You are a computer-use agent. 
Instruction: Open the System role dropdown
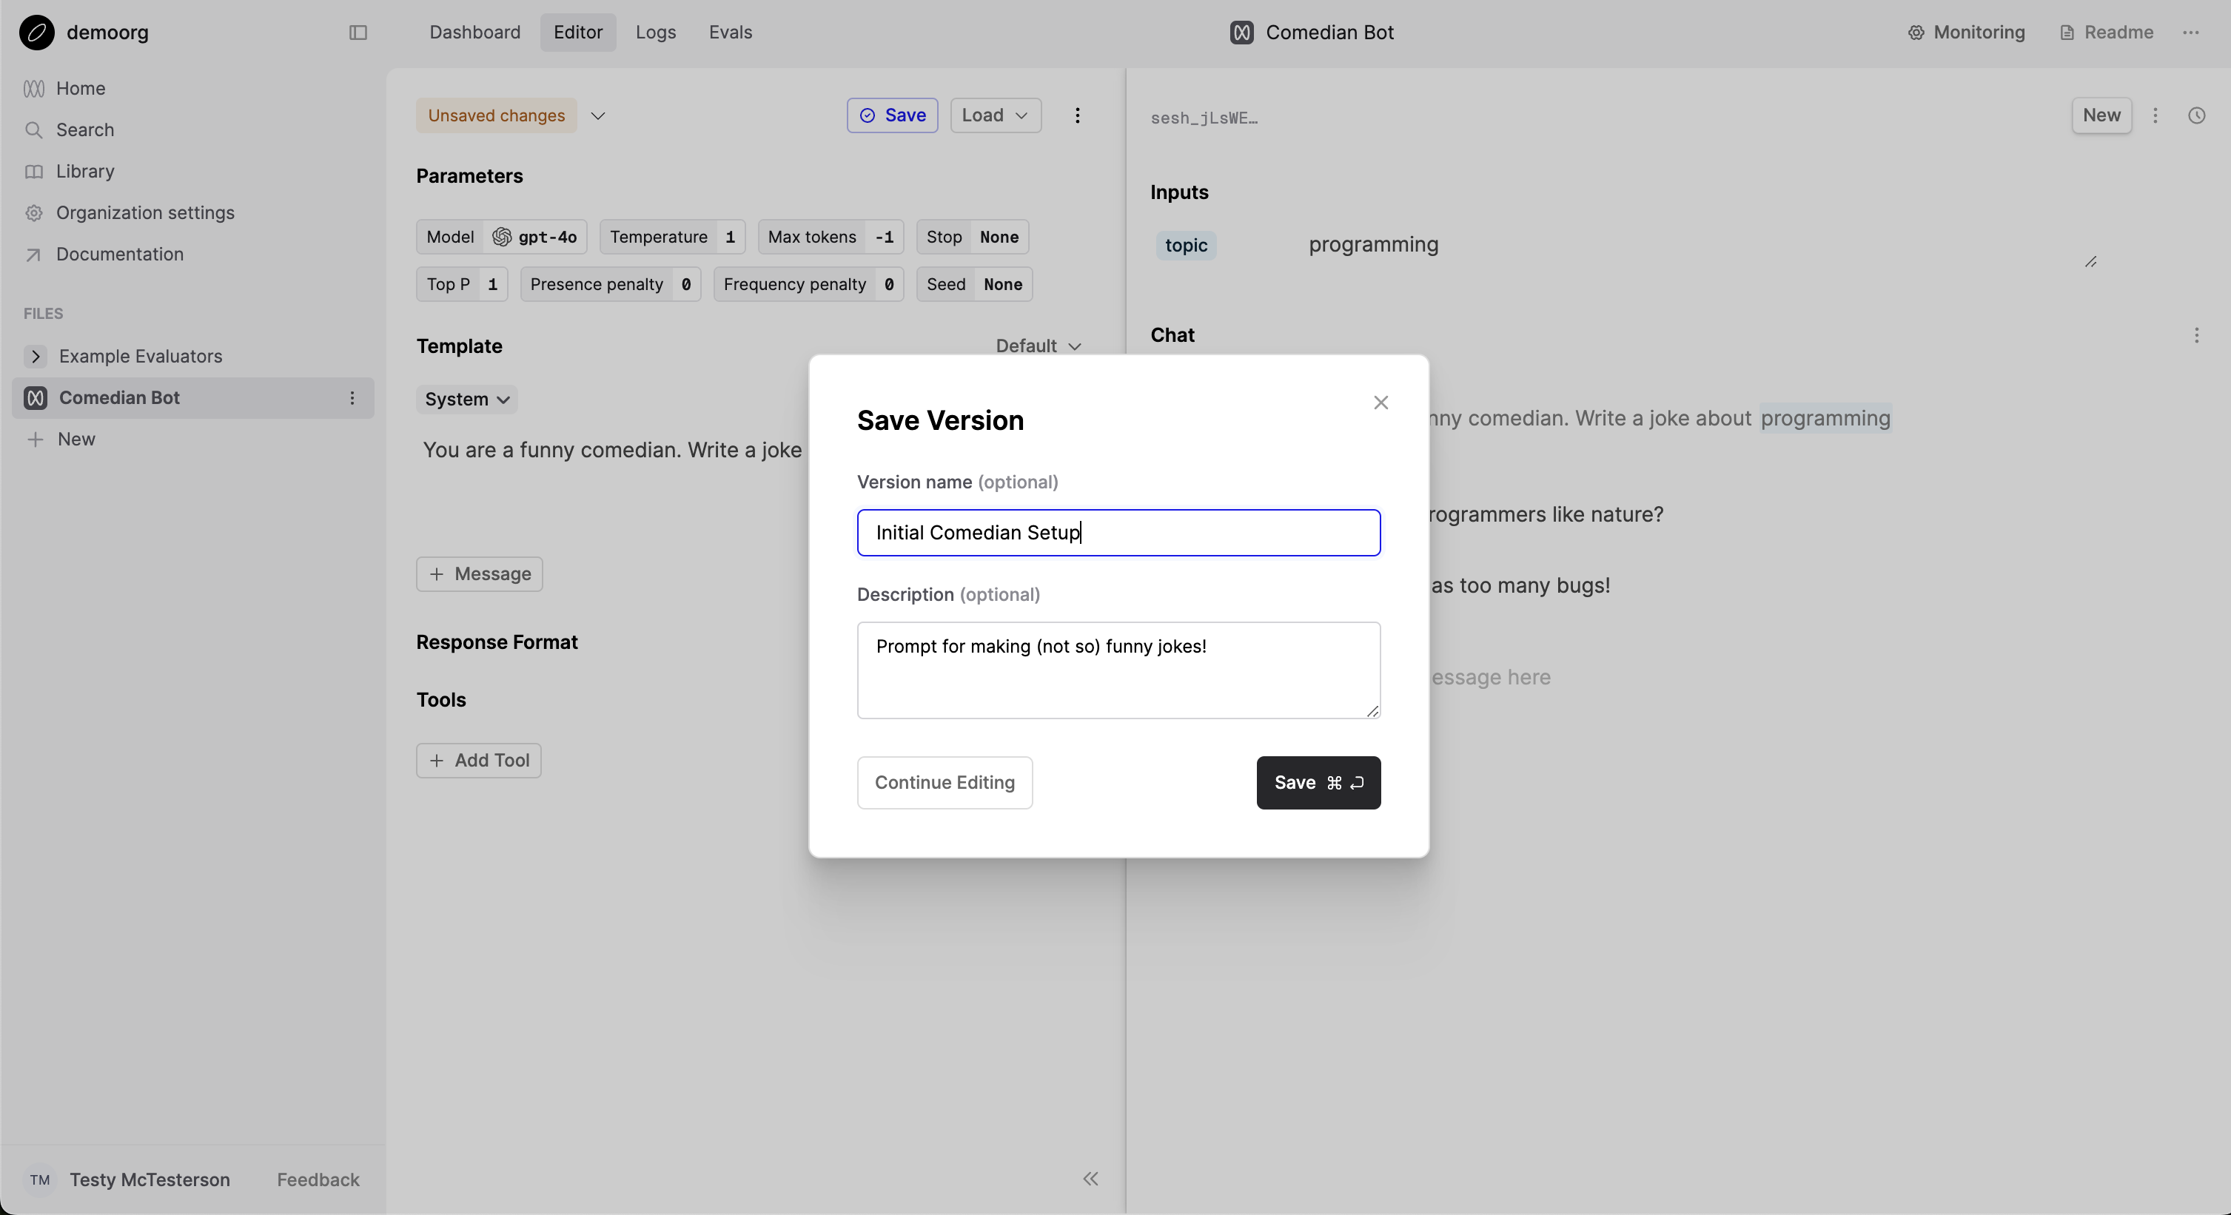tap(467, 400)
